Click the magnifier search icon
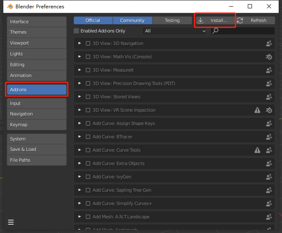 [215, 31]
